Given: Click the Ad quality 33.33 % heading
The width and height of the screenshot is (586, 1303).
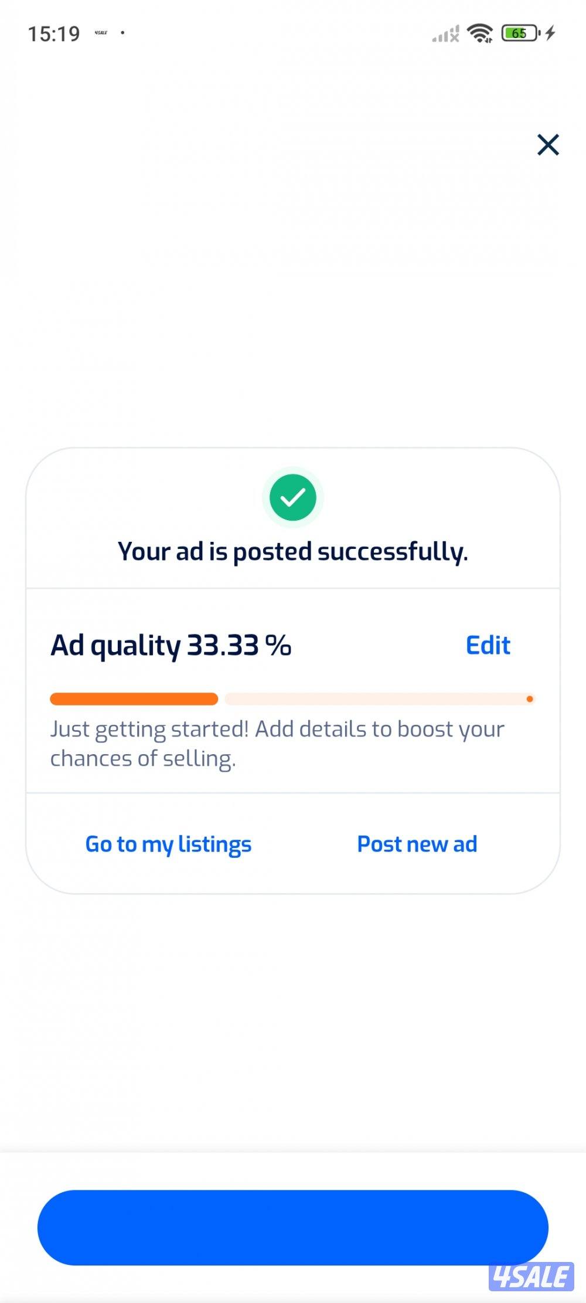Looking at the screenshot, I should [171, 645].
